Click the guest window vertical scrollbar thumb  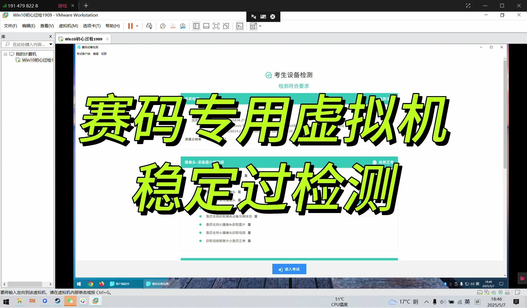click(505, 115)
